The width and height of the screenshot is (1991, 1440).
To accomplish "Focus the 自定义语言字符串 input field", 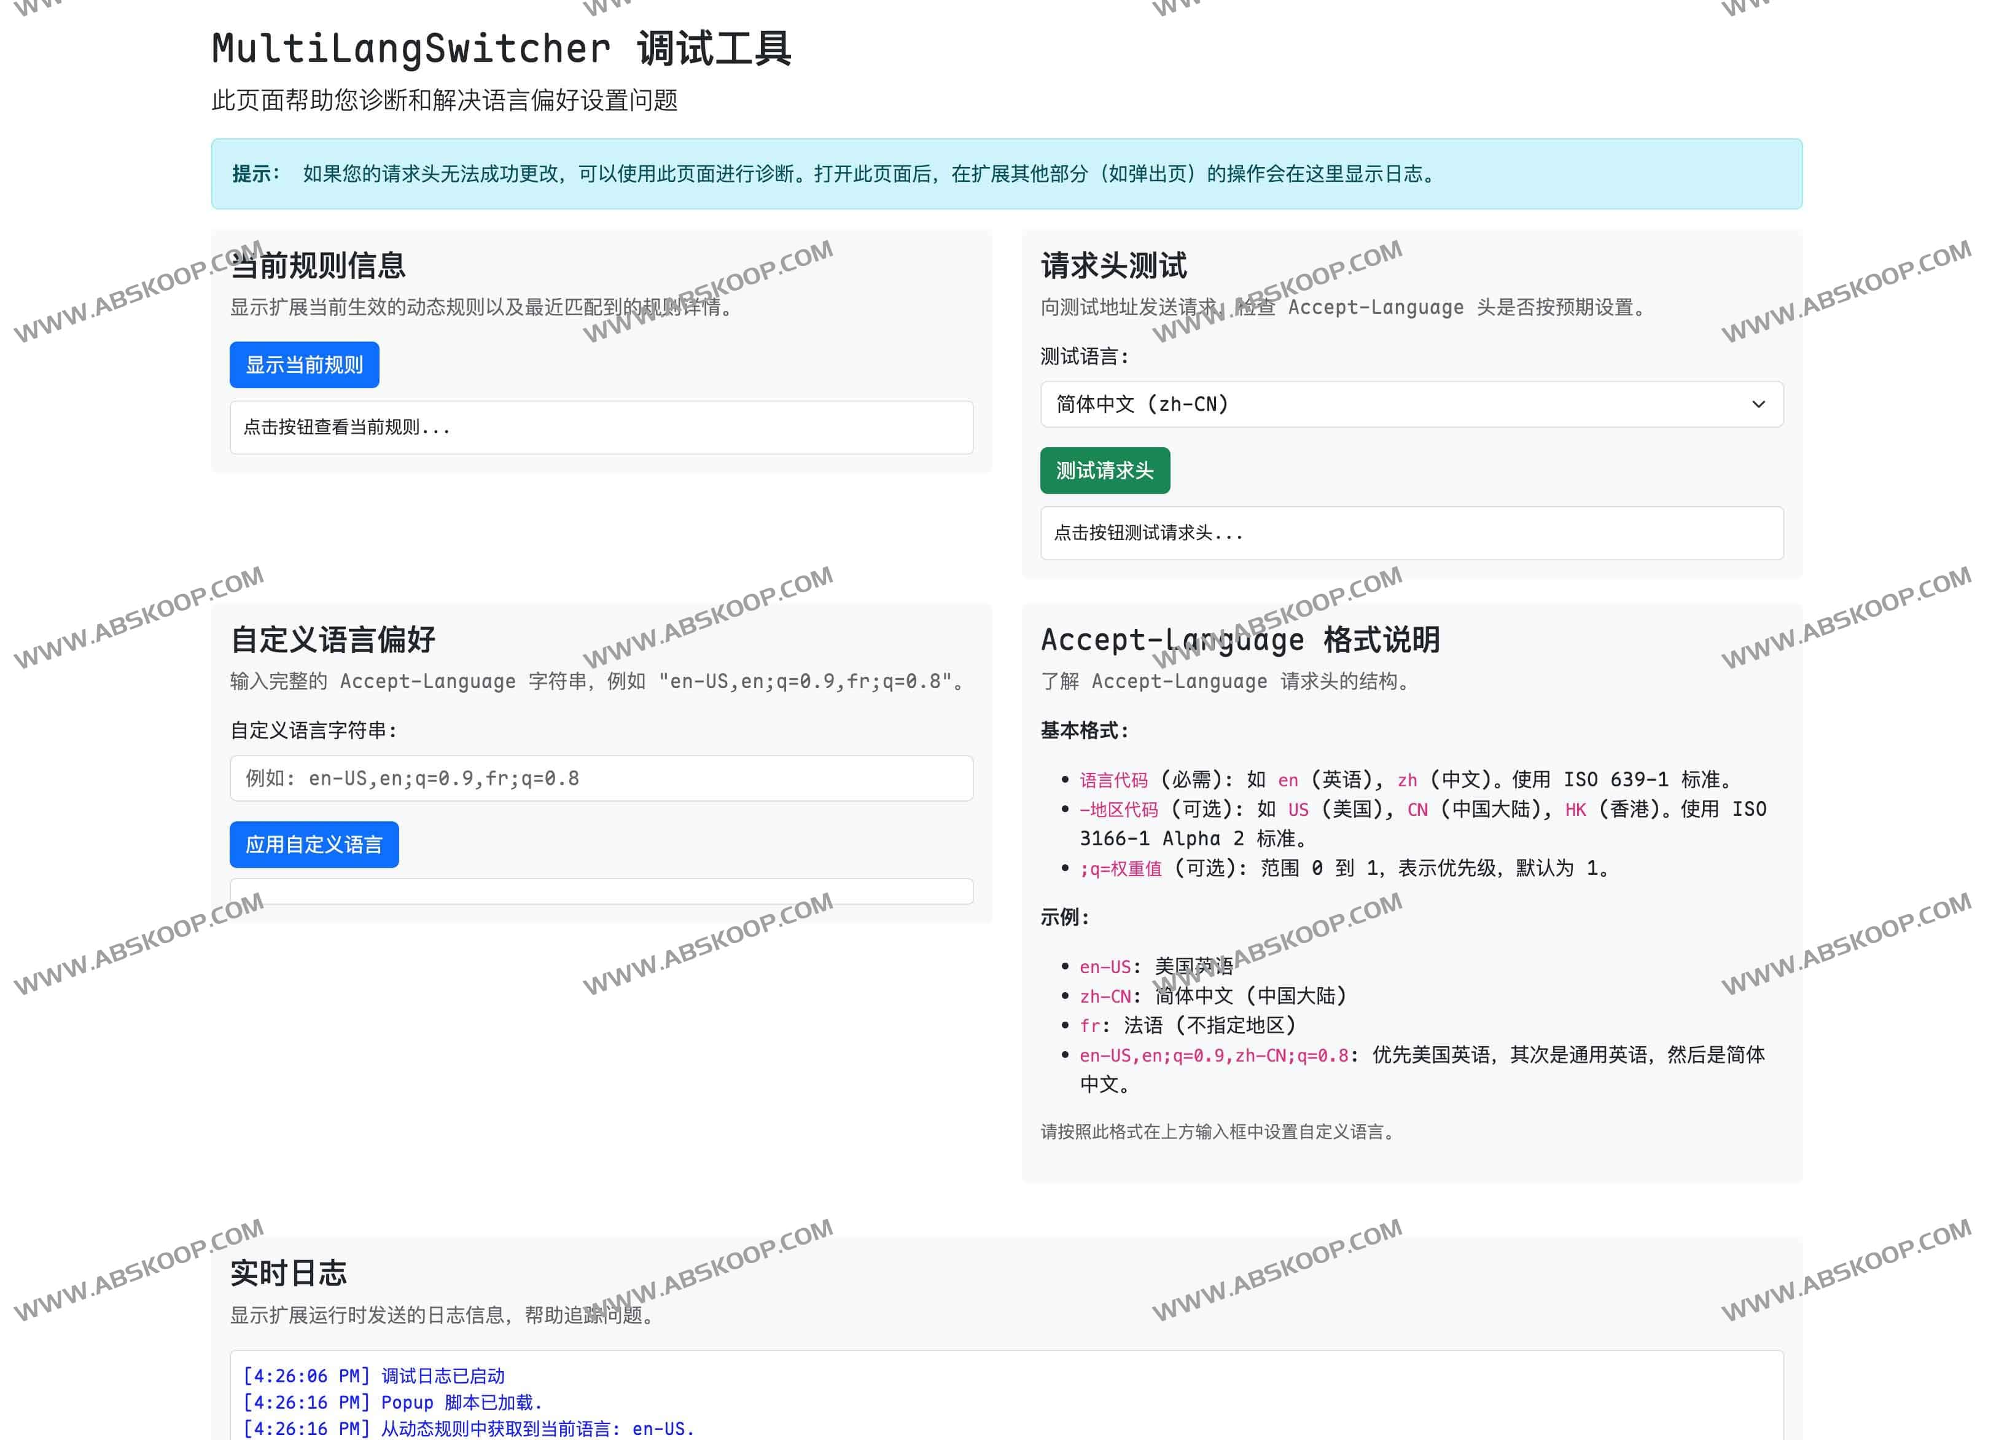I will (x=601, y=778).
